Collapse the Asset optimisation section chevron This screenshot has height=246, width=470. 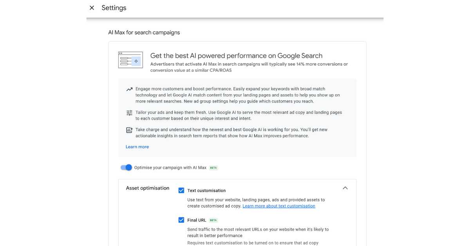tap(345, 188)
